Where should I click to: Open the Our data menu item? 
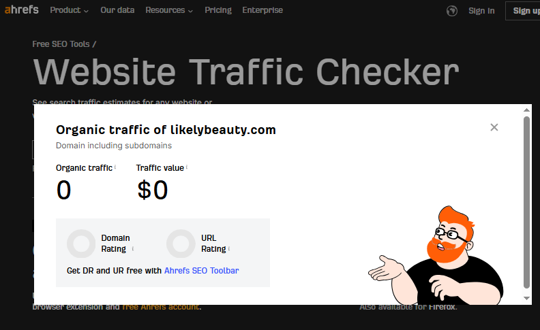point(117,10)
